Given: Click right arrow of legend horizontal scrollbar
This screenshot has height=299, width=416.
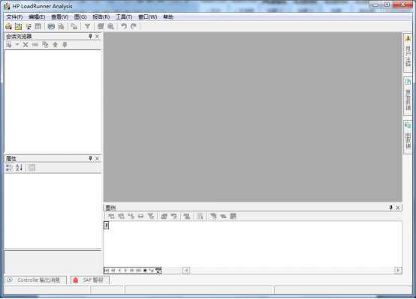Looking at the screenshot, I should [x=398, y=271].
